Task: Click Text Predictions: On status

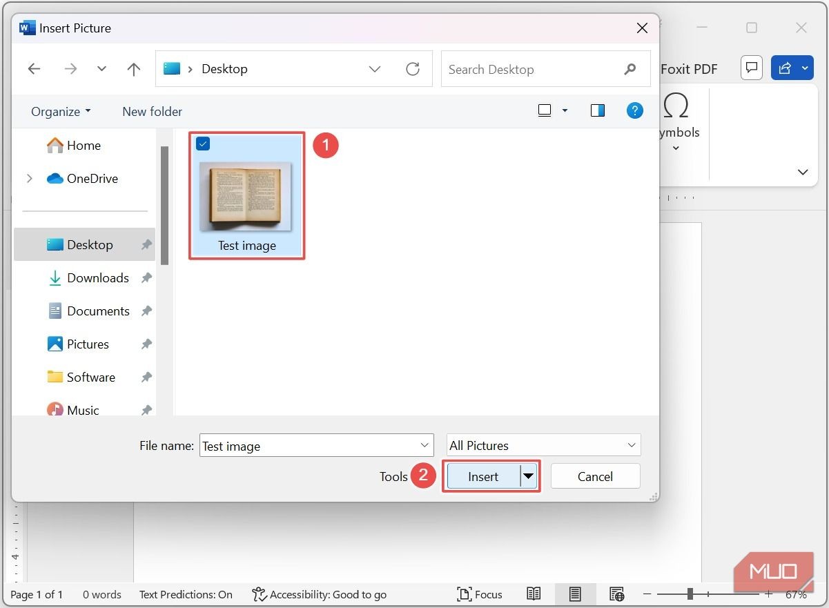Action: tap(186, 594)
